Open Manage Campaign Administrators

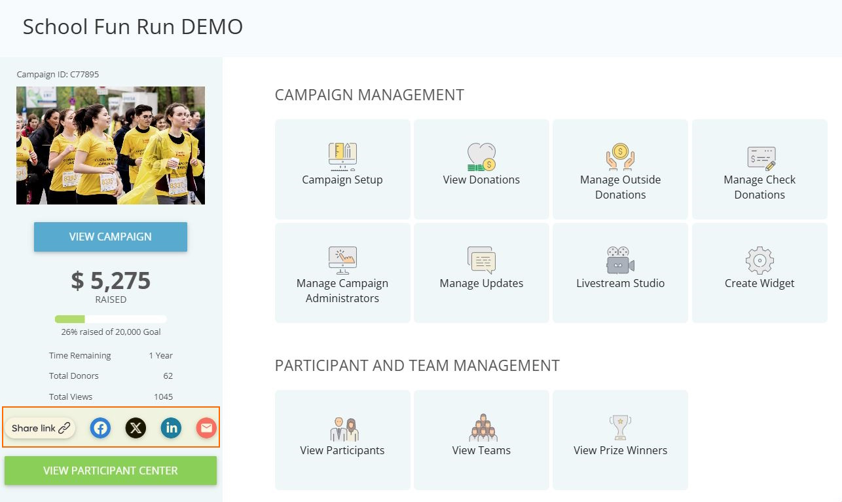(x=342, y=273)
